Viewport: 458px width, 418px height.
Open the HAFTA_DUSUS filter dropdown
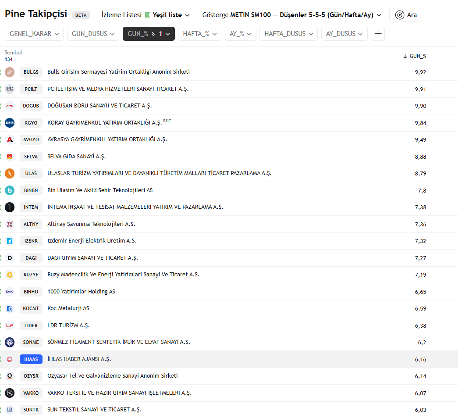click(288, 34)
